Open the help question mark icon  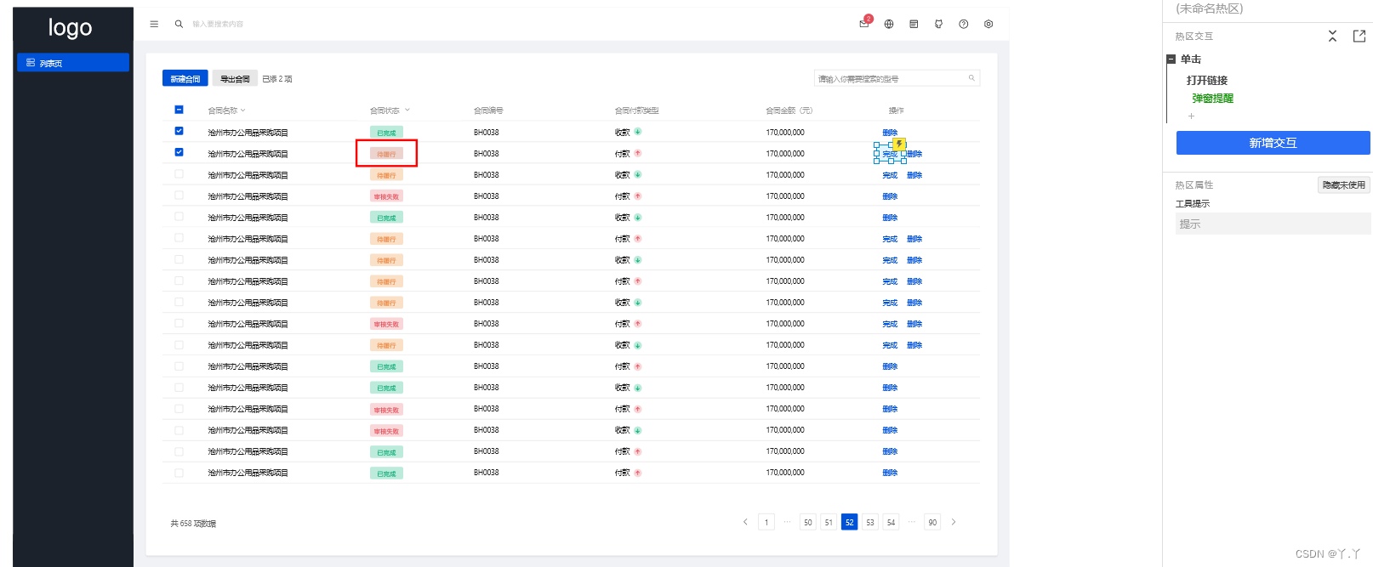(964, 24)
